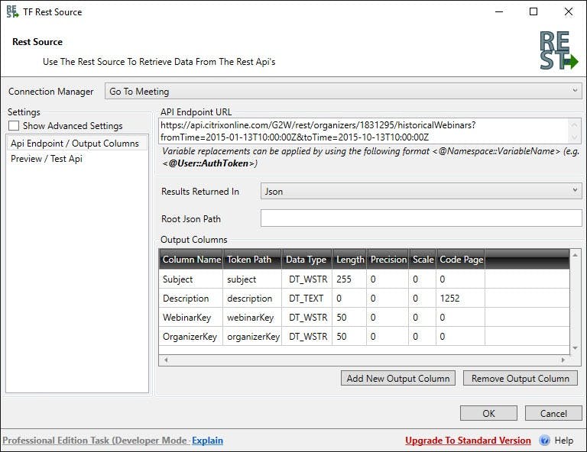Screen dimensions: 587x452
Task: Click into the Root Json Path field
Action: click(x=421, y=219)
